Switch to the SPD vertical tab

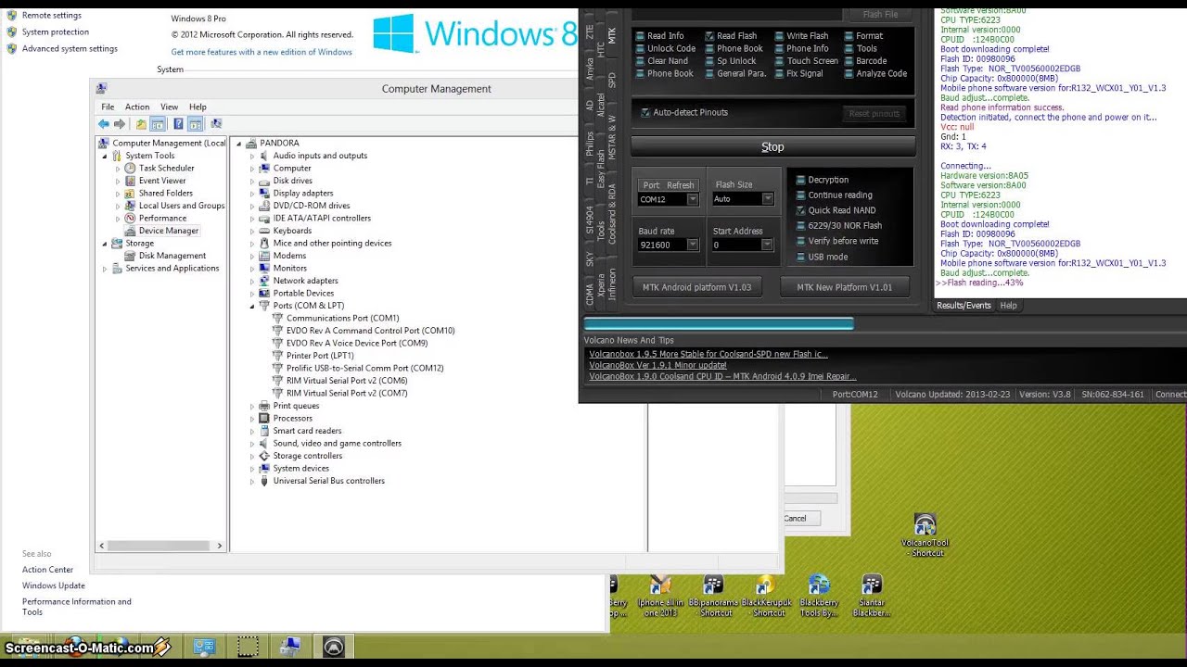tap(612, 81)
